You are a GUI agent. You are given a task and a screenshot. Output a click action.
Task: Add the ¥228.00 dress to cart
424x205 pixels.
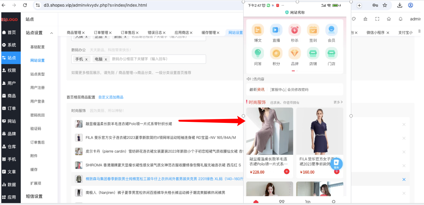click(x=287, y=171)
